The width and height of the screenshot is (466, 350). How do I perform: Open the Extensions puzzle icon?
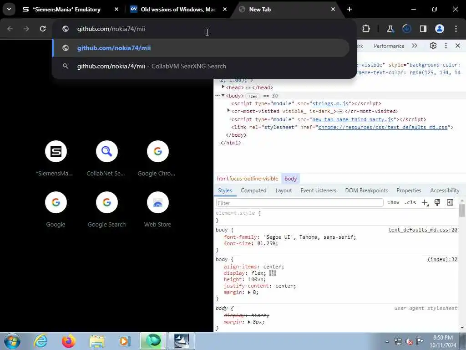(x=366, y=29)
